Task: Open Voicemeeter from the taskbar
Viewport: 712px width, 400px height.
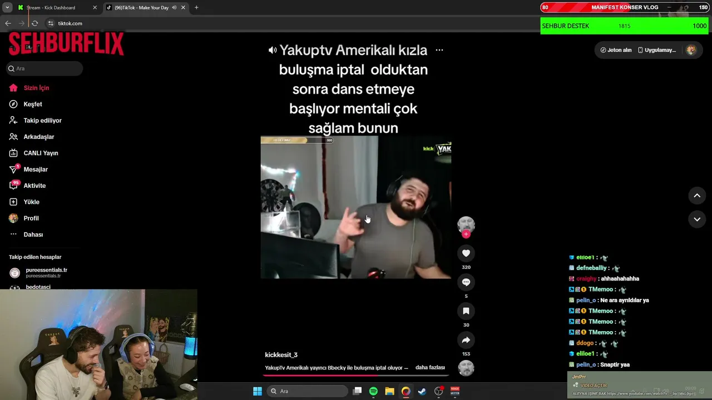Action: [x=455, y=391]
